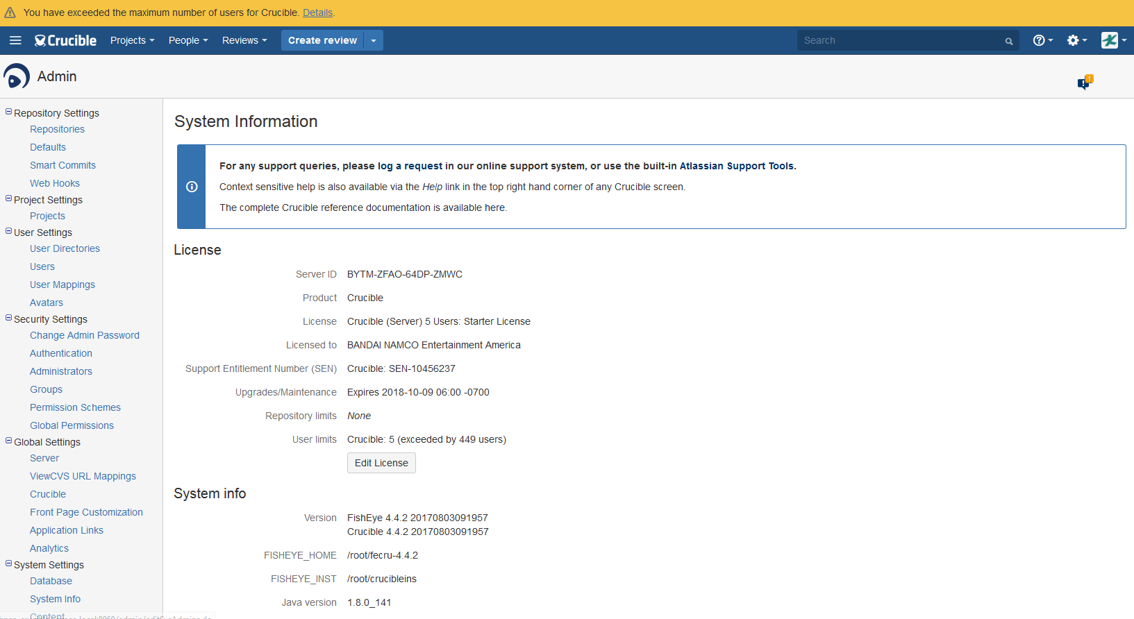1134x619 pixels.
Task: Open the Permission Schemes sidebar link
Action: (x=75, y=407)
